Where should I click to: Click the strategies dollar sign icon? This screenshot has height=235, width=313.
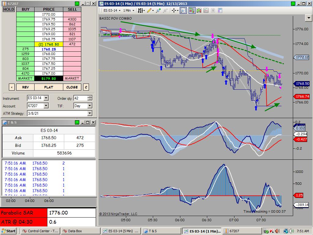pos(213,11)
